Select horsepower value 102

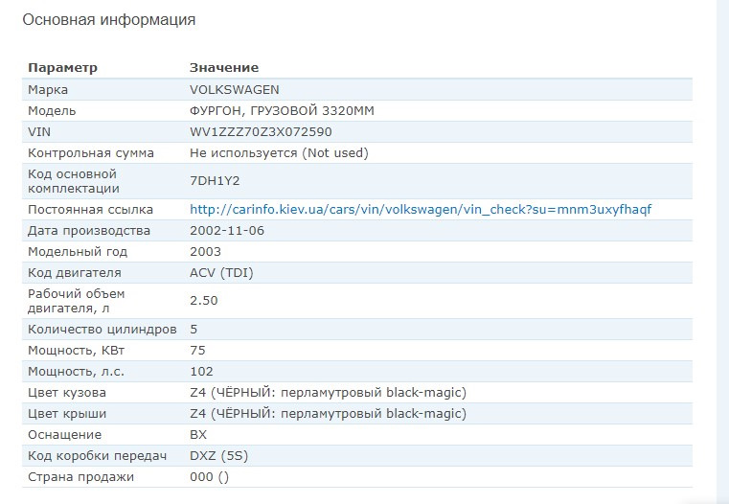tap(201, 372)
